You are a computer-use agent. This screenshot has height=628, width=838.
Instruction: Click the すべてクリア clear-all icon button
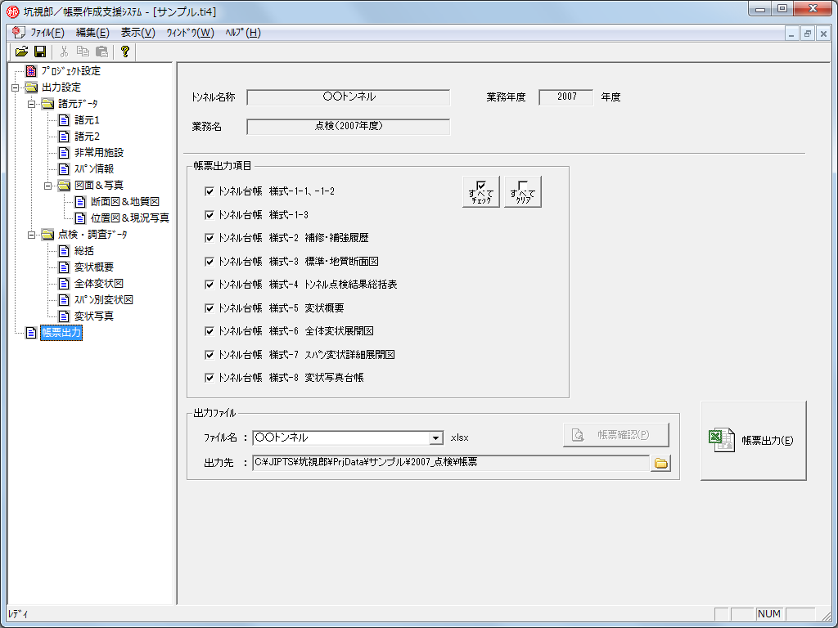(523, 191)
